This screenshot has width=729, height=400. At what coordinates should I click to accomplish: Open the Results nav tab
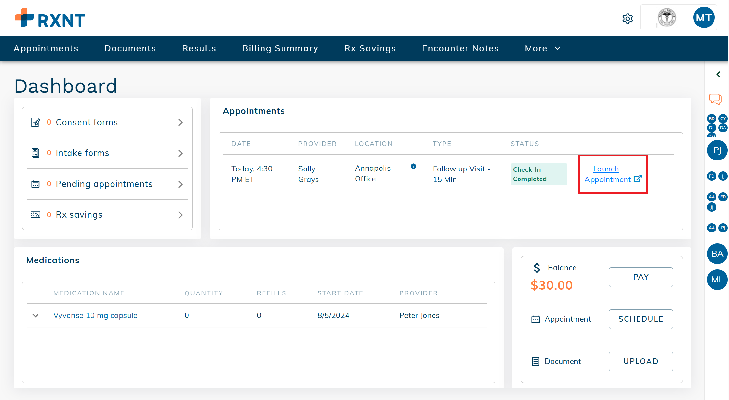pos(199,48)
